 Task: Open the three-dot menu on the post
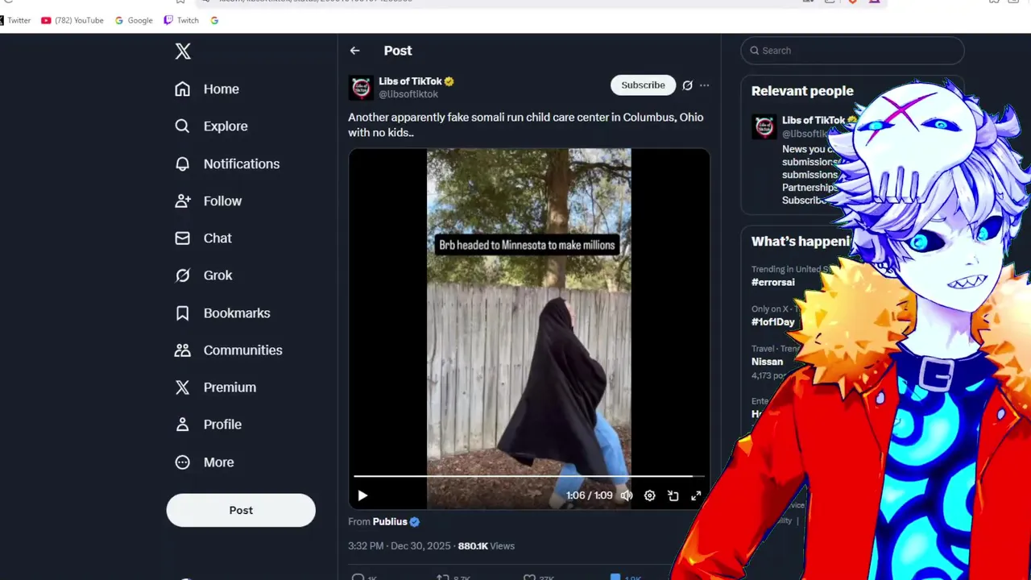pyautogui.click(x=705, y=85)
